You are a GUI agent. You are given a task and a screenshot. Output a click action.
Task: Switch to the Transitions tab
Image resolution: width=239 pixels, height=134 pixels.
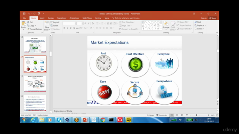pos(62,18)
